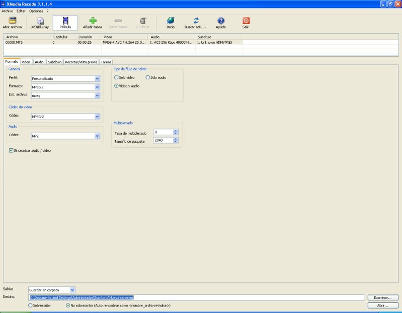Sort by the Capítulos column header
The height and width of the screenshot is (313, 402).
pos(63,37)
